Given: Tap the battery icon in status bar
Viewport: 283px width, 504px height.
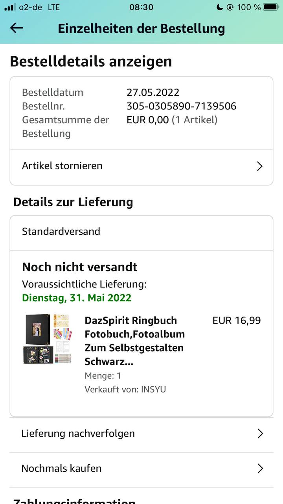Looking at the screenshot, I should [271, 7].
